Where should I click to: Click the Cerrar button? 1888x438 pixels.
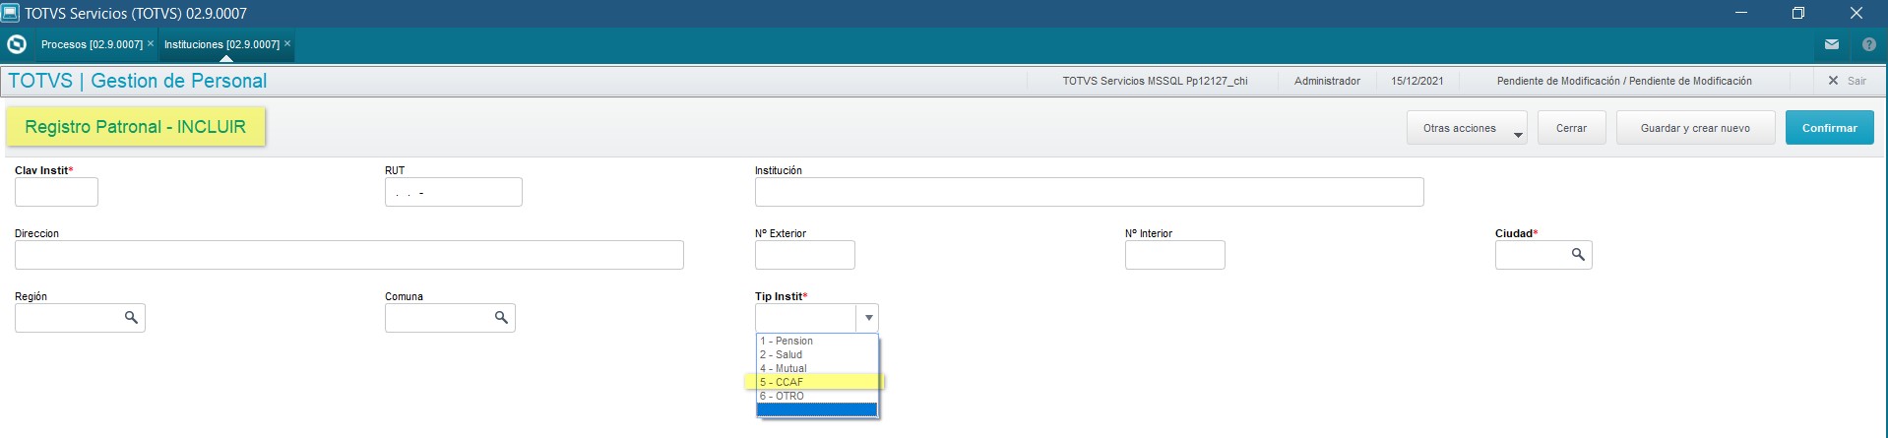[1571, 128]
